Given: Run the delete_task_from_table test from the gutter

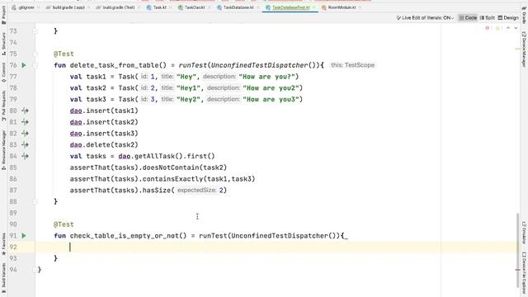Looking at the screenshot, I should pyautogui.click(x=24, y=65).
